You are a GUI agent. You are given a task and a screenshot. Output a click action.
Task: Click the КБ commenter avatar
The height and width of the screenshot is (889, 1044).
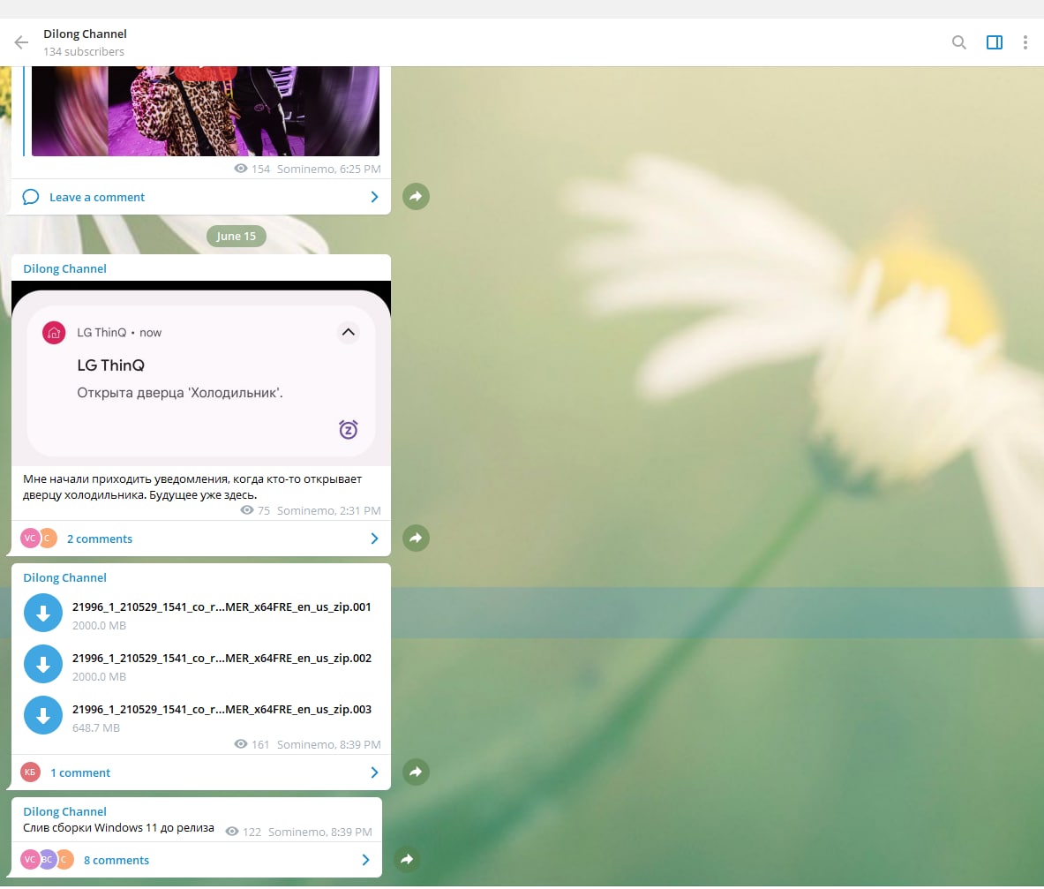[30, 772]
